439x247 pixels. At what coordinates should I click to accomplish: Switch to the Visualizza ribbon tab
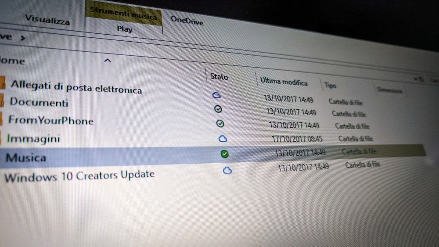coord(47,19)
